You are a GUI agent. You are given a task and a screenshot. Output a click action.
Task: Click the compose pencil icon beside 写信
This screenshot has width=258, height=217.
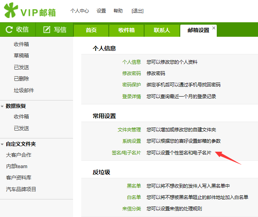(x=47, y=30)
